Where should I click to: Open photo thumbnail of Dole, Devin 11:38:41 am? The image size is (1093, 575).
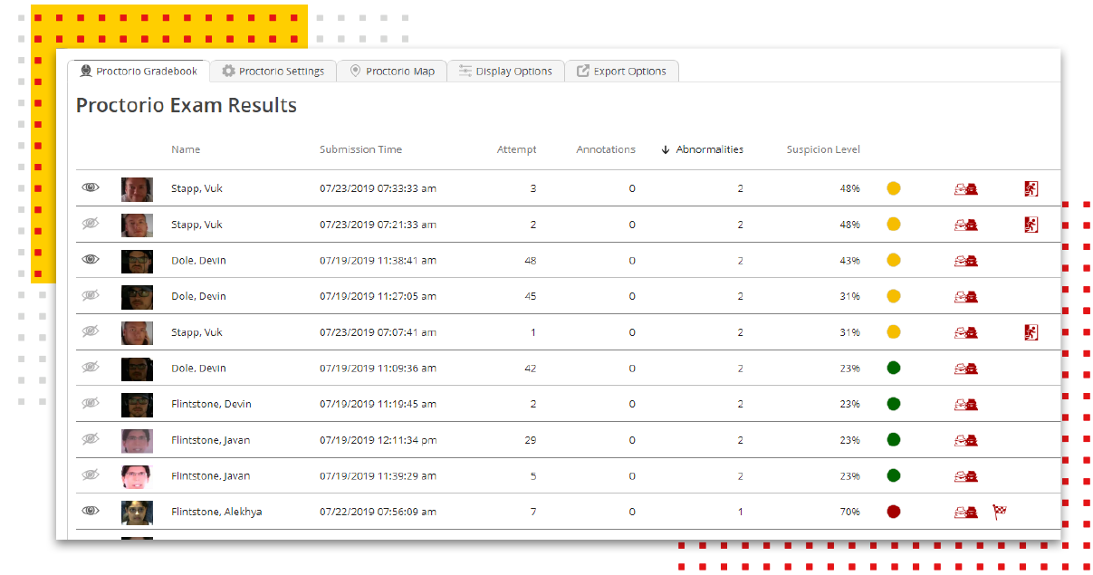coord(137,261)
